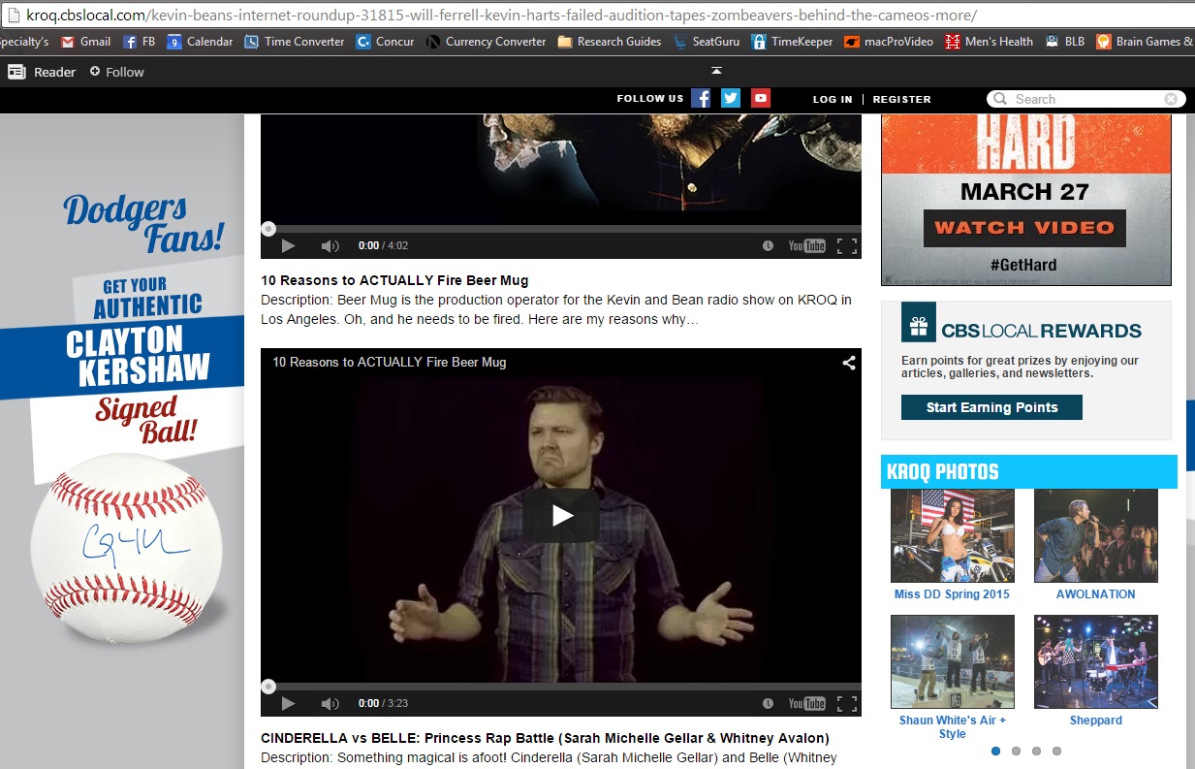Click LOG IN in the top bar

point(833,99)
